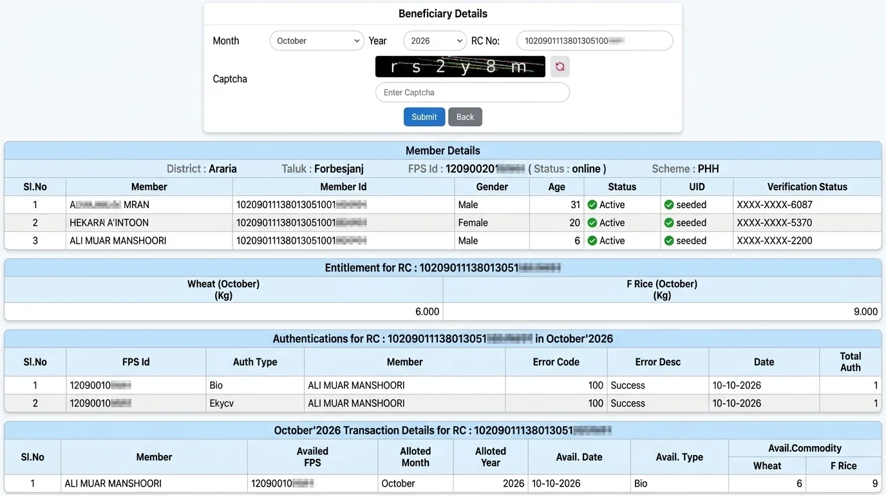This screenshot has width=886, height=495.
Task: Click the green Active check icon for HEKARA A'INTOON
Action: coord(592,223)
